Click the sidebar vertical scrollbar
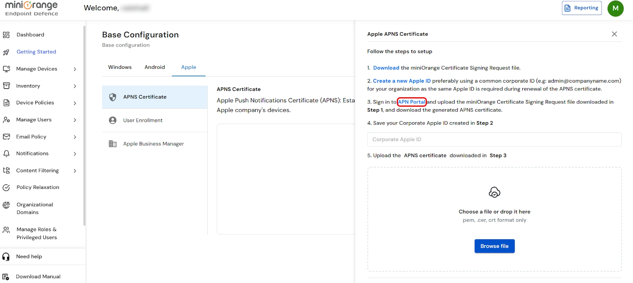This screenshot has height=283, width=633. pos(84,126)
